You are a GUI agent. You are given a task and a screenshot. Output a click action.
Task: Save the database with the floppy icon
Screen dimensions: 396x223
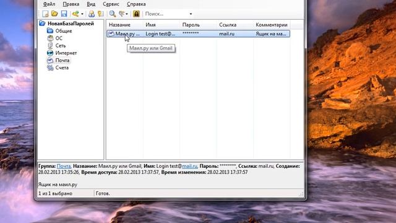[64, 14]
